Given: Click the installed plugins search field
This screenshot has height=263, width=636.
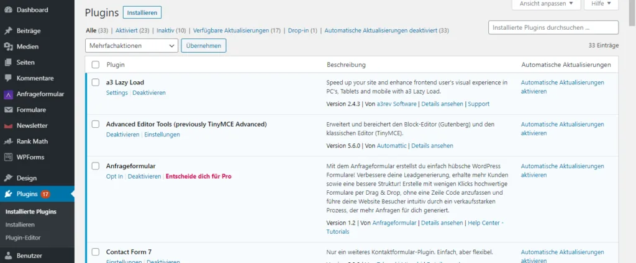Looking at the screenshot, I should (553, 27).
